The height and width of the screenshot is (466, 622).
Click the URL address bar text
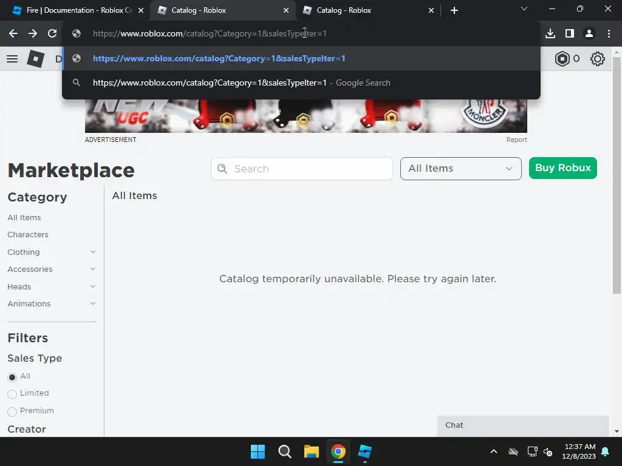tap(210, 34)
